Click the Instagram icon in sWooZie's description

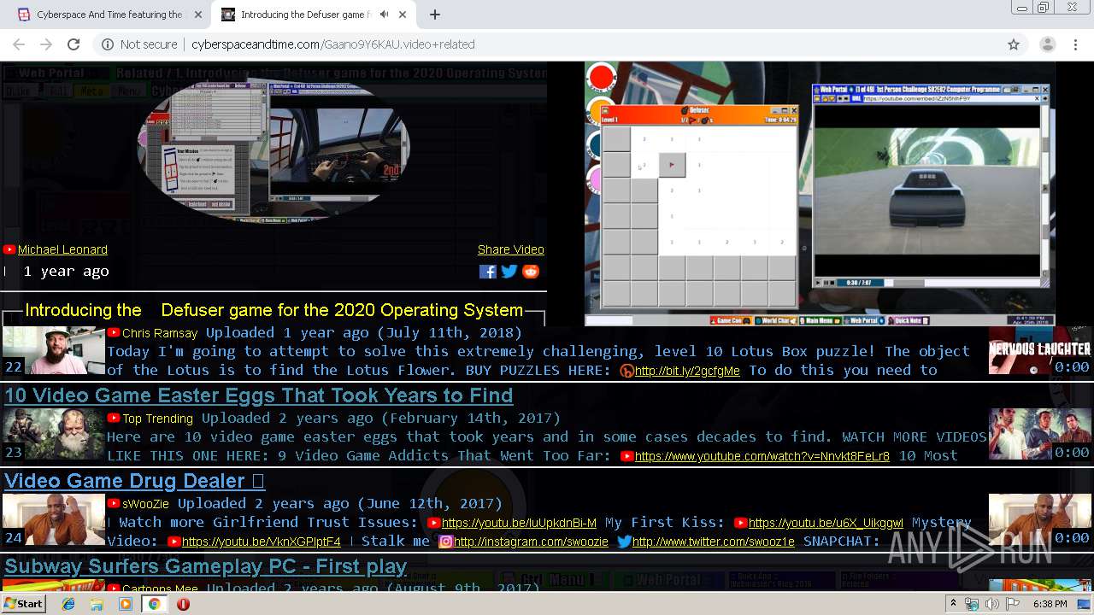445,542
